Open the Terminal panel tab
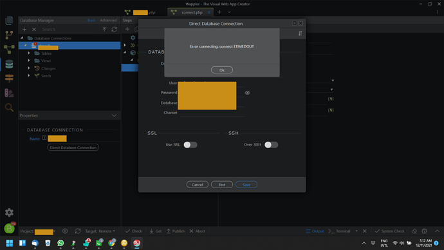 (339, 231)
